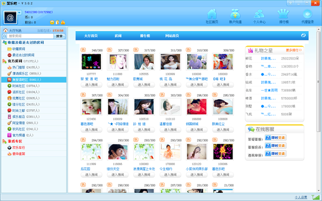Open the 账户充值 money bag icon
The image size is (322, 201).
(235, 14)
